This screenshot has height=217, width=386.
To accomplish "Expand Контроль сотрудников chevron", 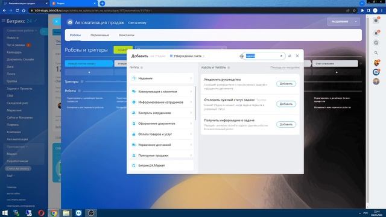I will (x=191, y=113).
